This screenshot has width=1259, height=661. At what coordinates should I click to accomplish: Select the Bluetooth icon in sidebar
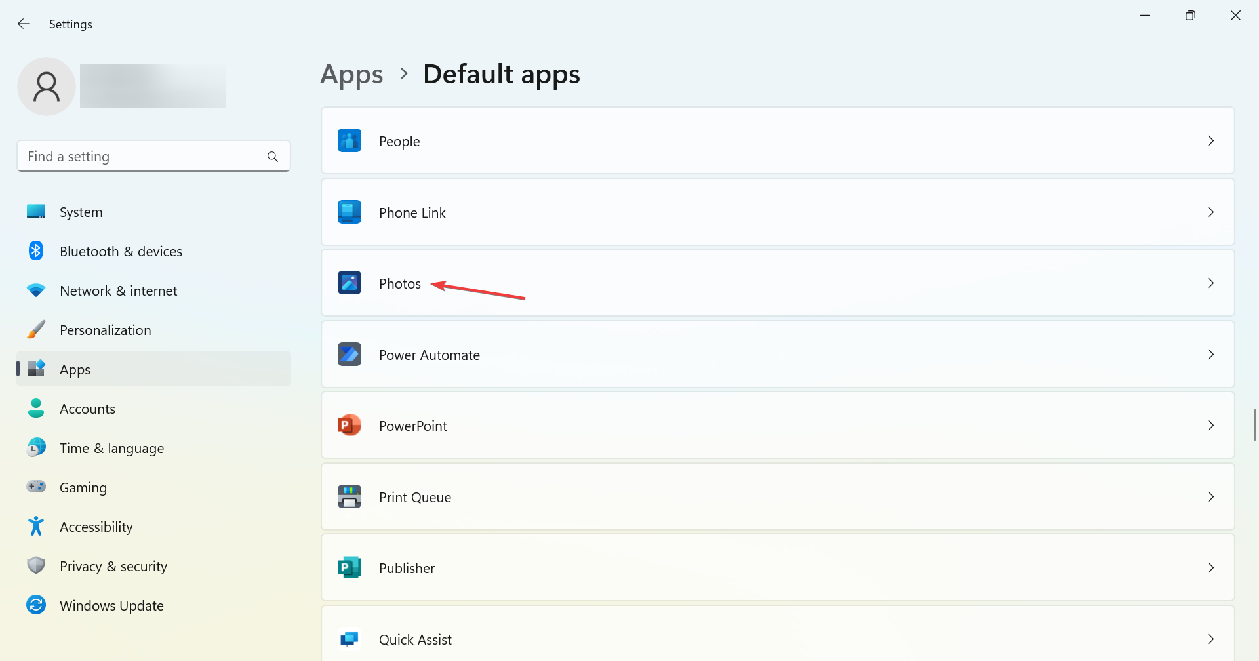click(36, 250)
